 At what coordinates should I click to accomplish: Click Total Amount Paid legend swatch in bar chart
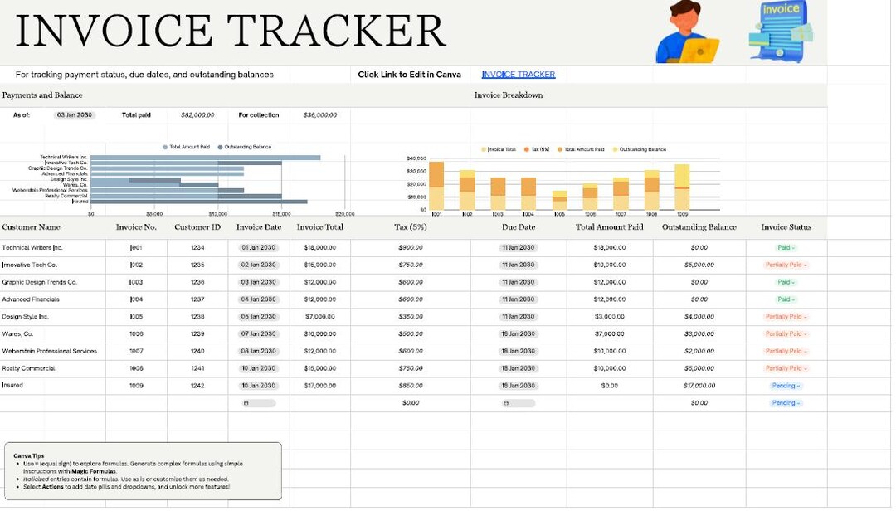click(x=165, y=148)
